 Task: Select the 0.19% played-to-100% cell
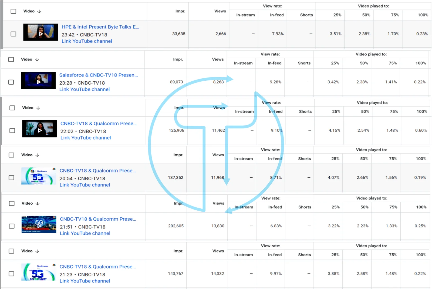click(420, 178)
